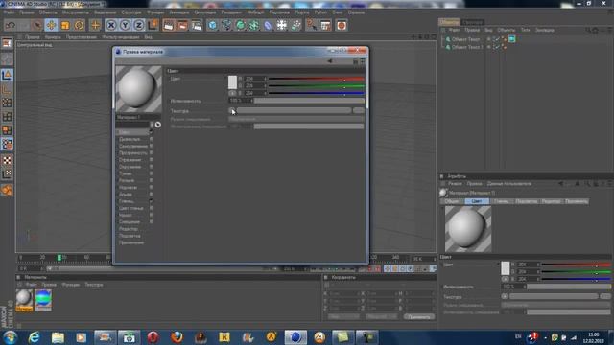Enable the Рельеф channel checkbox

pyautogui.click(x=152, y=180)
